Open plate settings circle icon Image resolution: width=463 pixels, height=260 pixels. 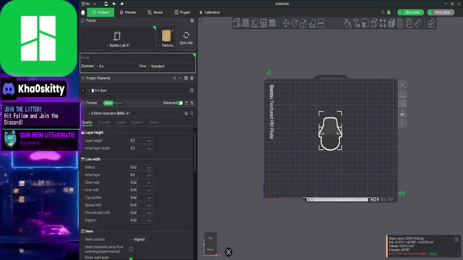[402, 123]
